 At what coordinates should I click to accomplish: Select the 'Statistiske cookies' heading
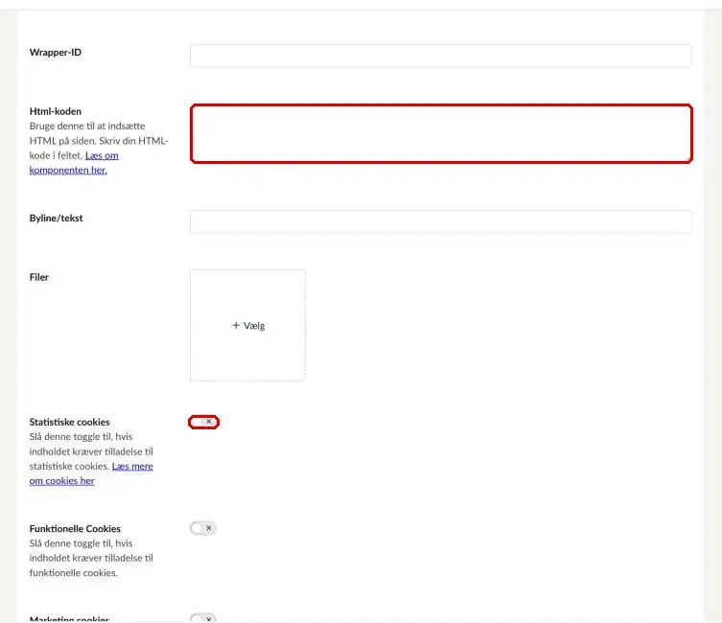point(70,422)
